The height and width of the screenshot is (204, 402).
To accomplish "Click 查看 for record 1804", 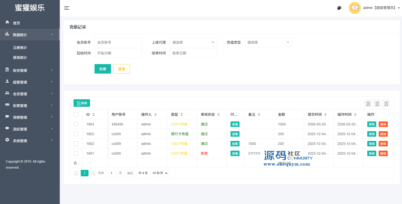I will [235, 124].
